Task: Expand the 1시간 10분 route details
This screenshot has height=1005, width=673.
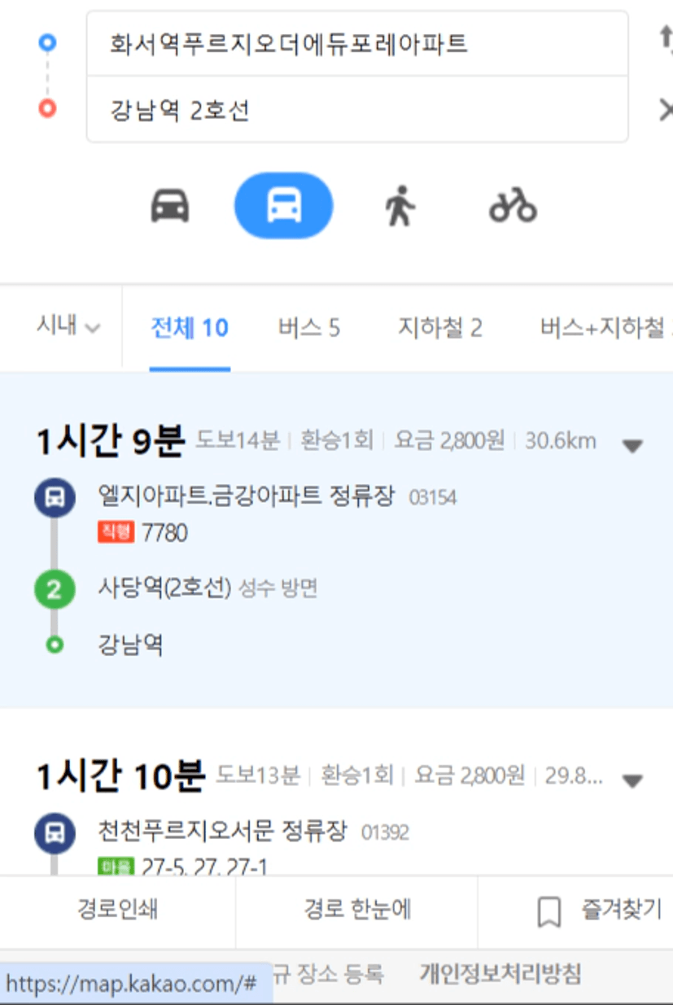Action: click(632, 781)
